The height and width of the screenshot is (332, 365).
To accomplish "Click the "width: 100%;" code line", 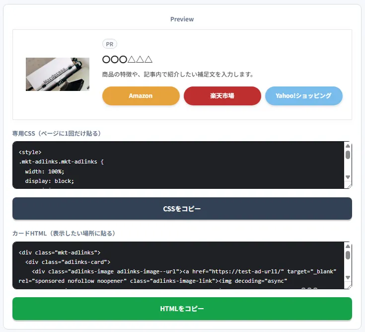I will (x=45, y=171).
